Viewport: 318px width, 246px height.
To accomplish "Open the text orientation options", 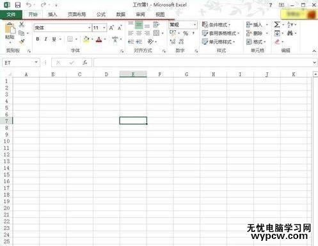I will (x=150, y=41).
